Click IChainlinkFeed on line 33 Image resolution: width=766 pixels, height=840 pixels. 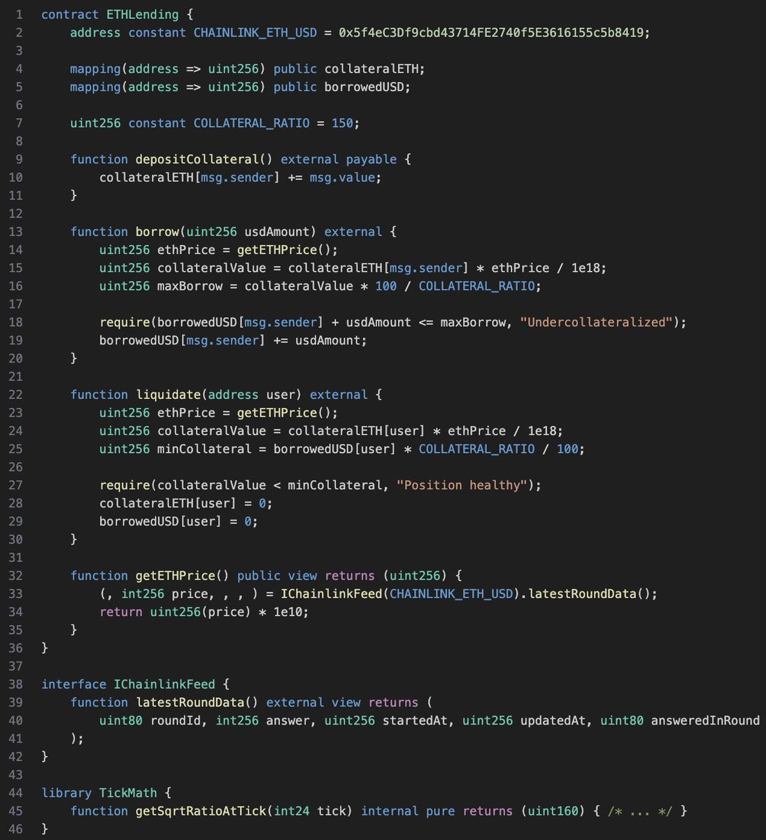tap(332, 594)
